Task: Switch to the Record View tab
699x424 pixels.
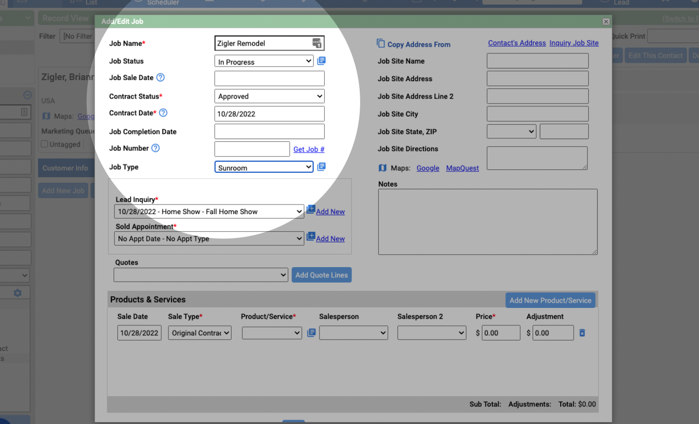Action: coord(65,18)
